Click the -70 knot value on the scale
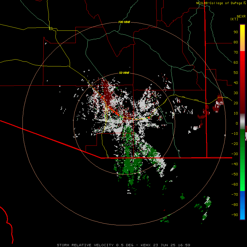The height and width of the screenshot is (247, 247). tap(235, 195)
